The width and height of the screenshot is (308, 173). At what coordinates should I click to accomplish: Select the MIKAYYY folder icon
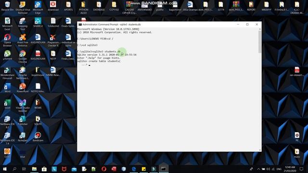click(267, 6)
